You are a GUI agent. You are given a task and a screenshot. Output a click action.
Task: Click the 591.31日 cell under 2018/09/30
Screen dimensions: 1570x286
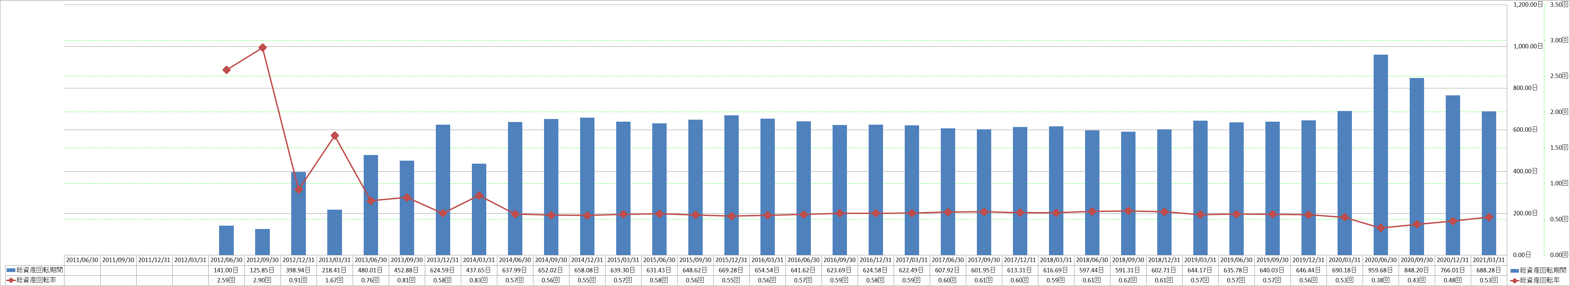coord(1128,270)
